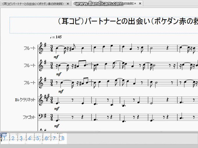Select the mf dynamic under second flute

tap(59, 74)
